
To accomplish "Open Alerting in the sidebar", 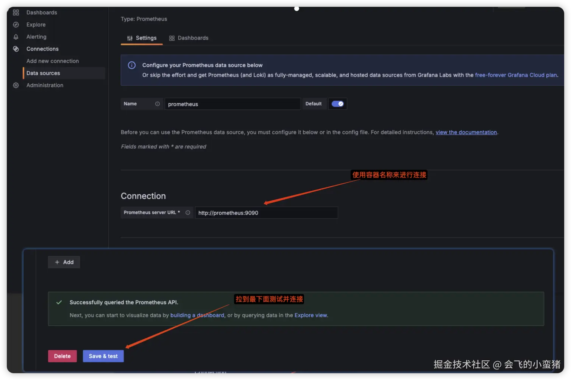I will pyautogui.click(x=36, y=37).
